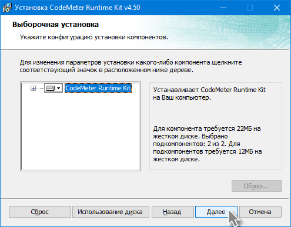
Task: Click text about 22МБ disk requirement
Action: 208,144
